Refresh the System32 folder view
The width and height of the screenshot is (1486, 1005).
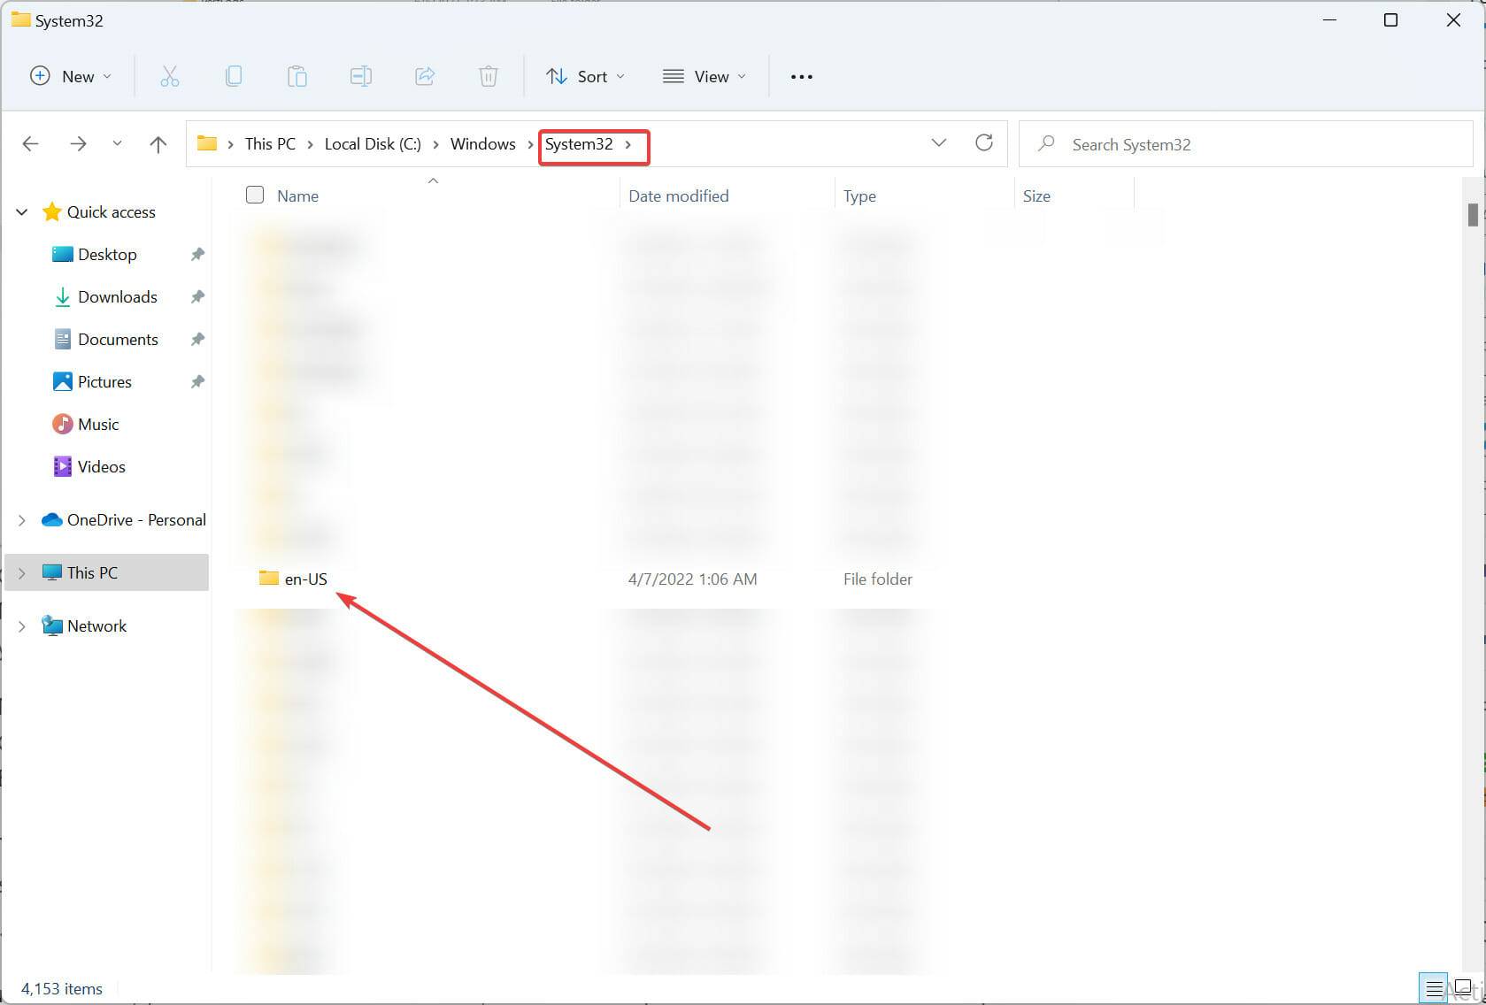click(983, 143)
